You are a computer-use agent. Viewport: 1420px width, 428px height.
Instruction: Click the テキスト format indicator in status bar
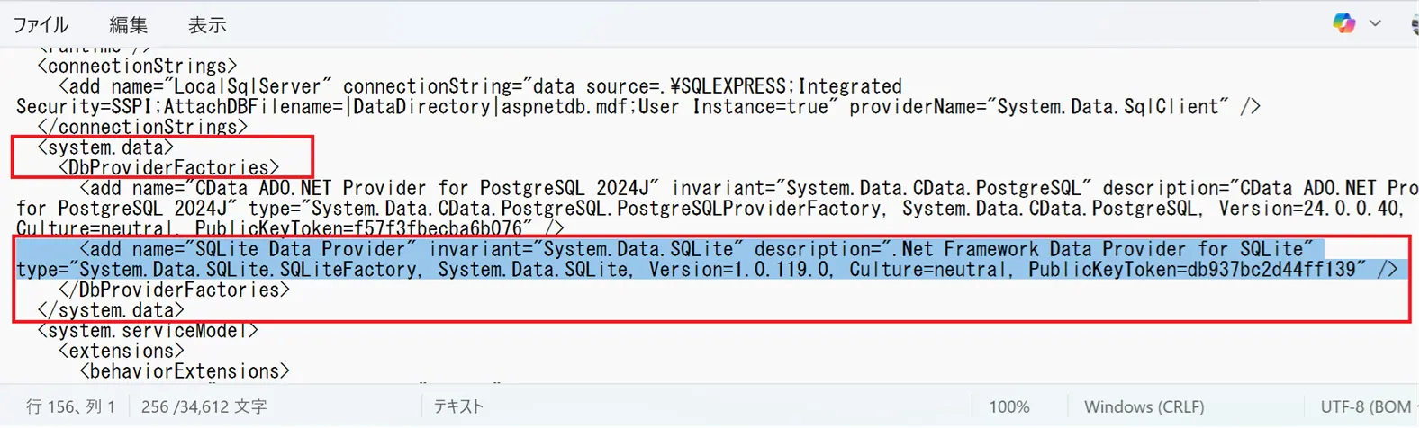[x=458, y=407]
